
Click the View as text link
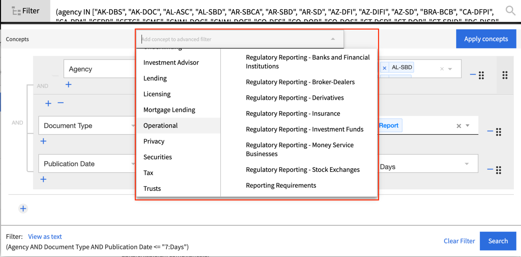point(45,237)
